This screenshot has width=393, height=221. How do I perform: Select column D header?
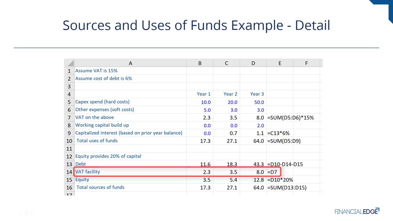click(253, 63)
